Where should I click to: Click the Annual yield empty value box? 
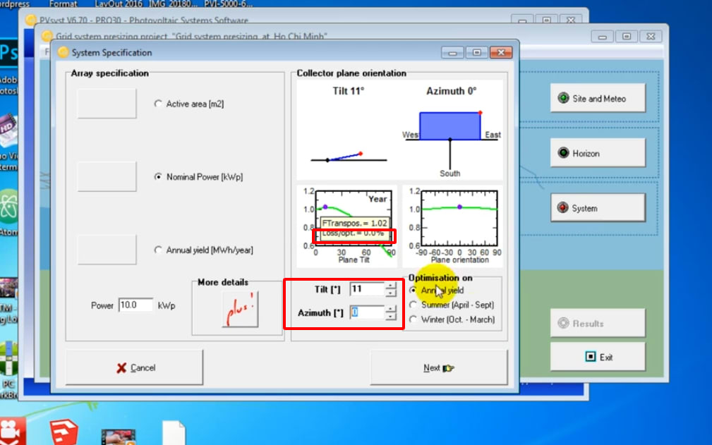(x=107, y=250)
